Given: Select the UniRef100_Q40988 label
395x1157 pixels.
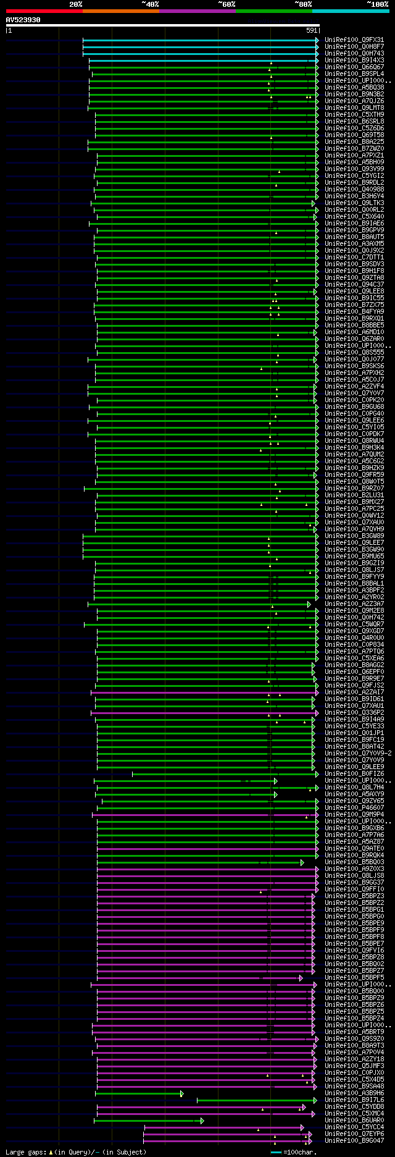Looking at the screenshot, I should (354, 189).
